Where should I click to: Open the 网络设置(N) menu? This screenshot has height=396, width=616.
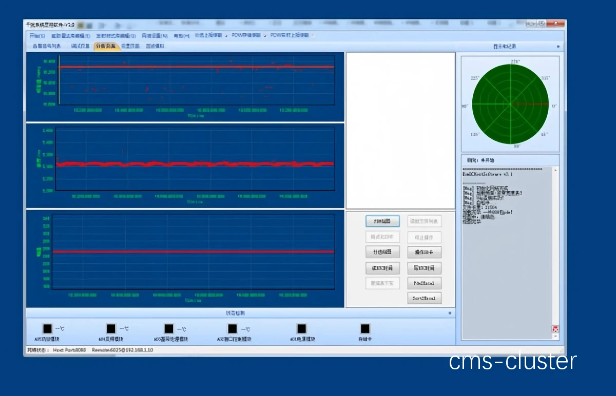click(x=155, y=36)
